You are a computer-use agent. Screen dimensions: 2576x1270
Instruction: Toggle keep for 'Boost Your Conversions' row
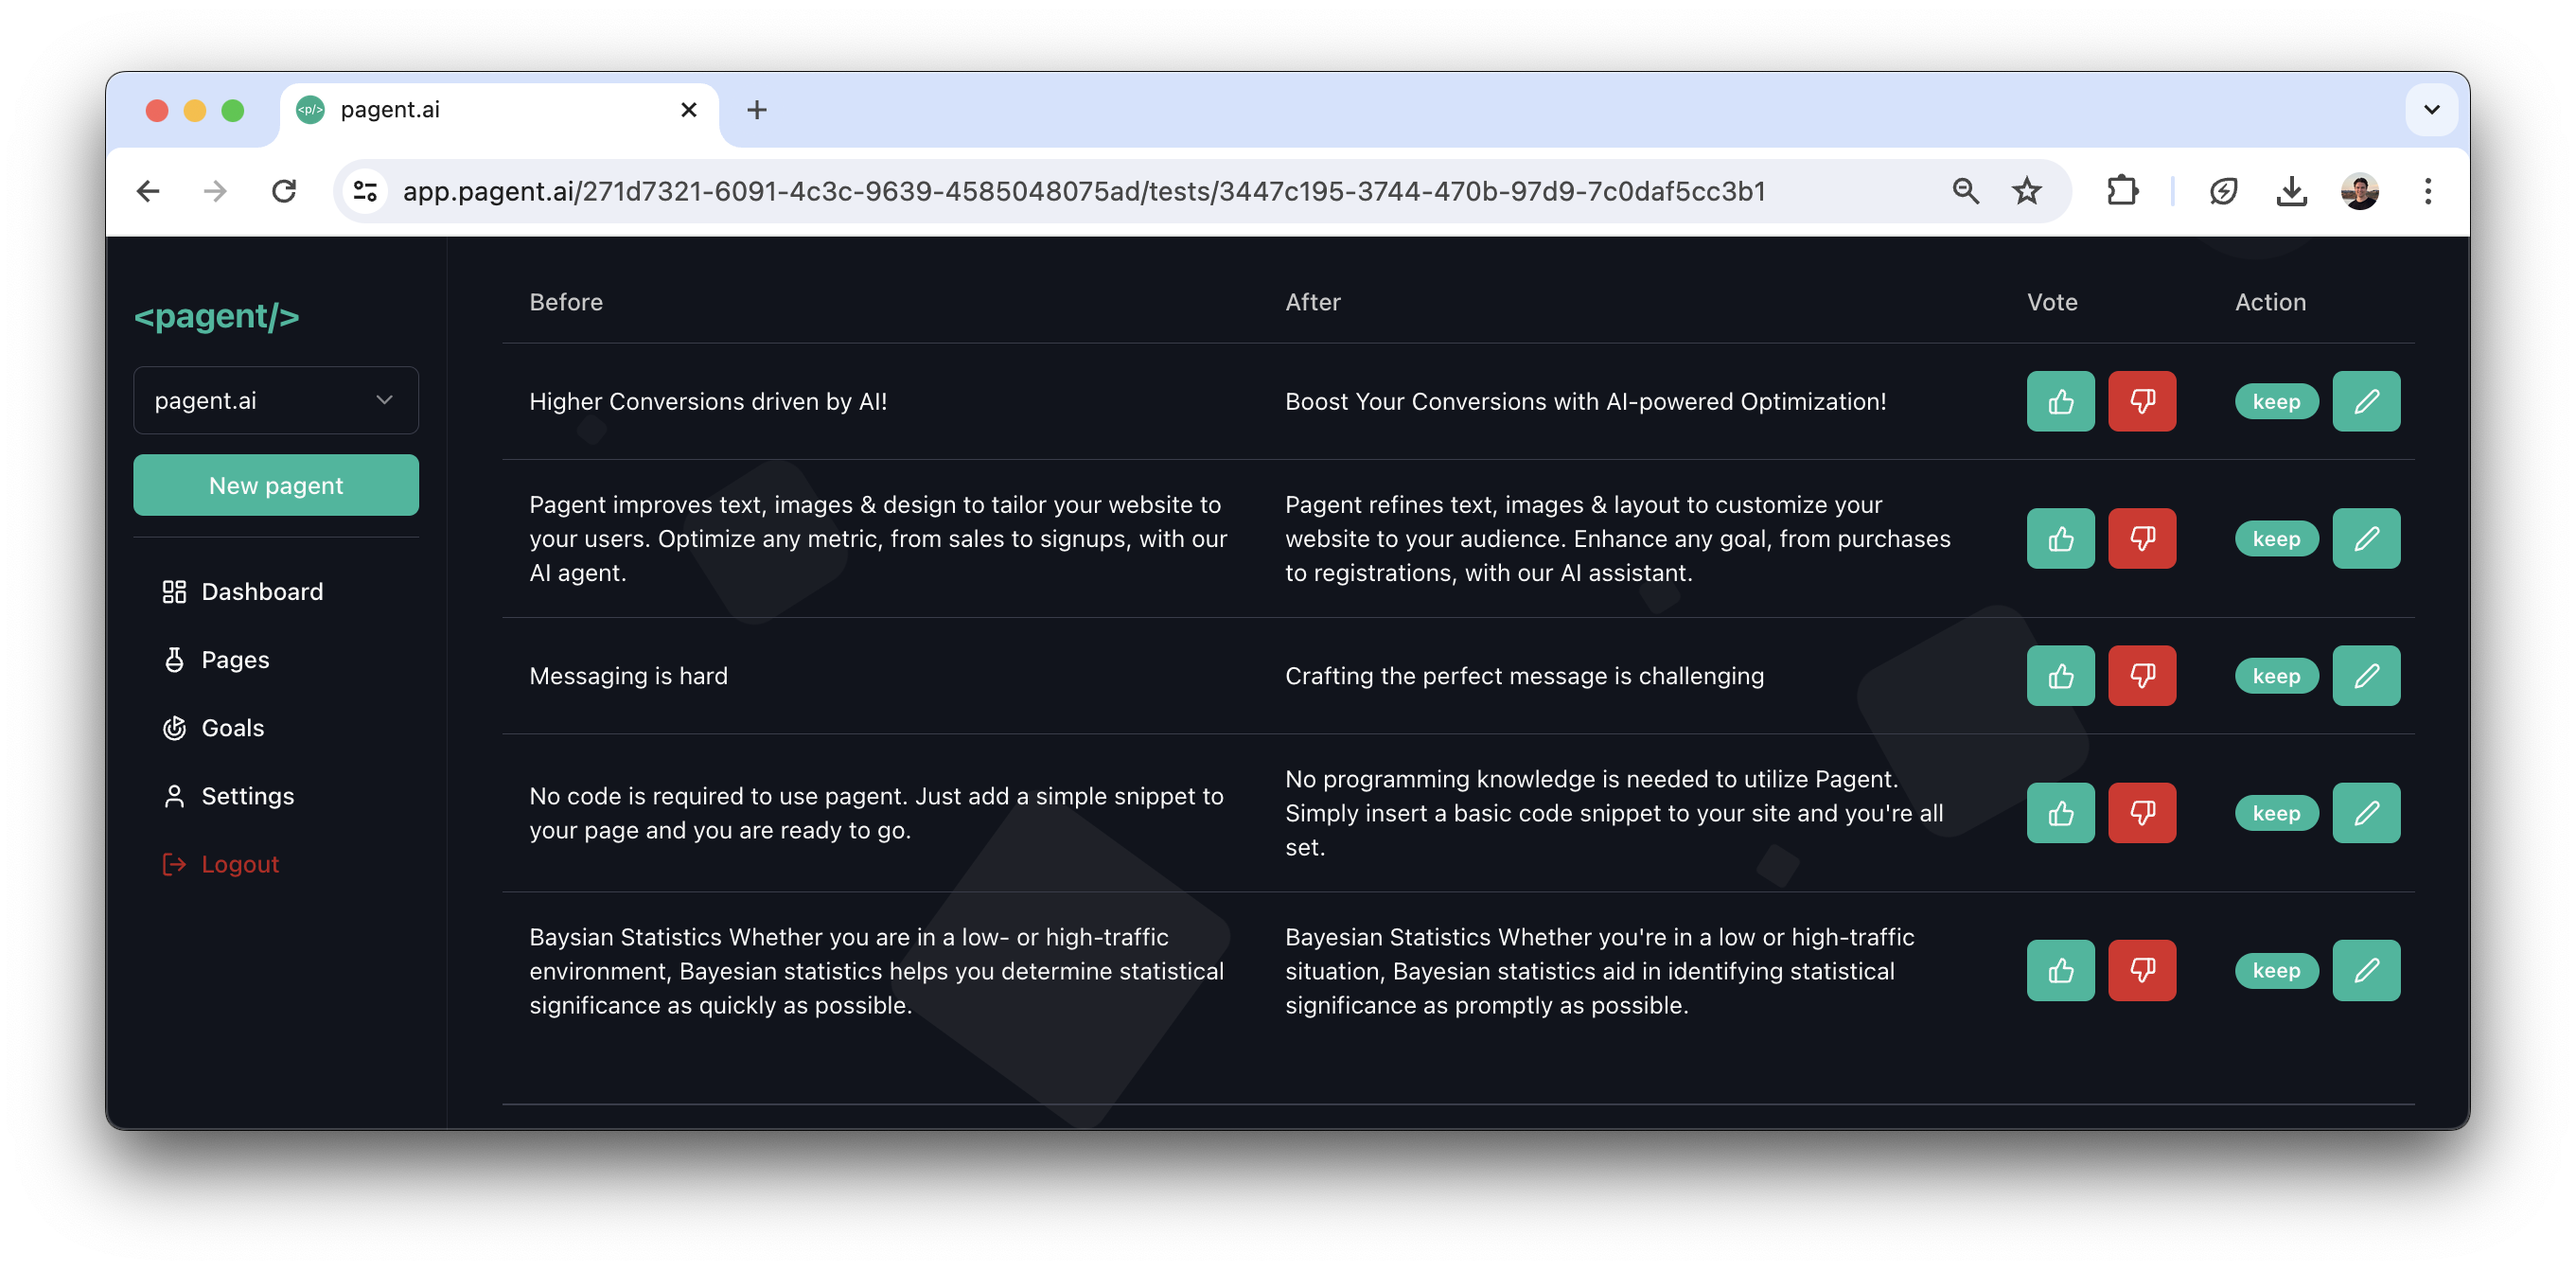point(2276,401)
